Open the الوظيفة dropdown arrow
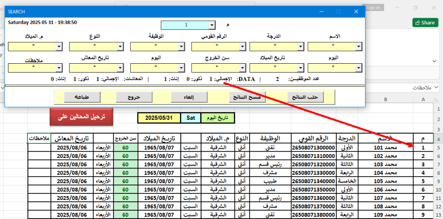The width and height of the screenshot is (443, 219). (181, 46)
